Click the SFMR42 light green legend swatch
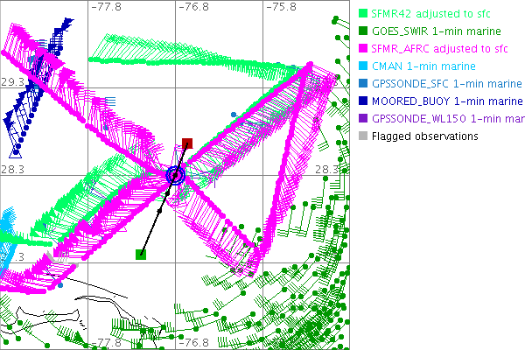The height and width of the screenshot is (350, 525). pos(363,14)
